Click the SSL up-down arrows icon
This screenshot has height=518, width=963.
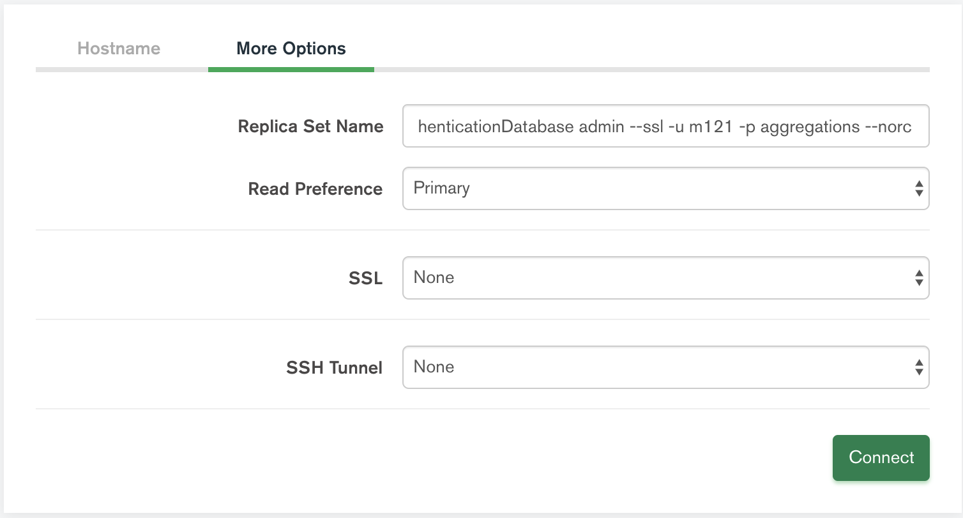918,278
